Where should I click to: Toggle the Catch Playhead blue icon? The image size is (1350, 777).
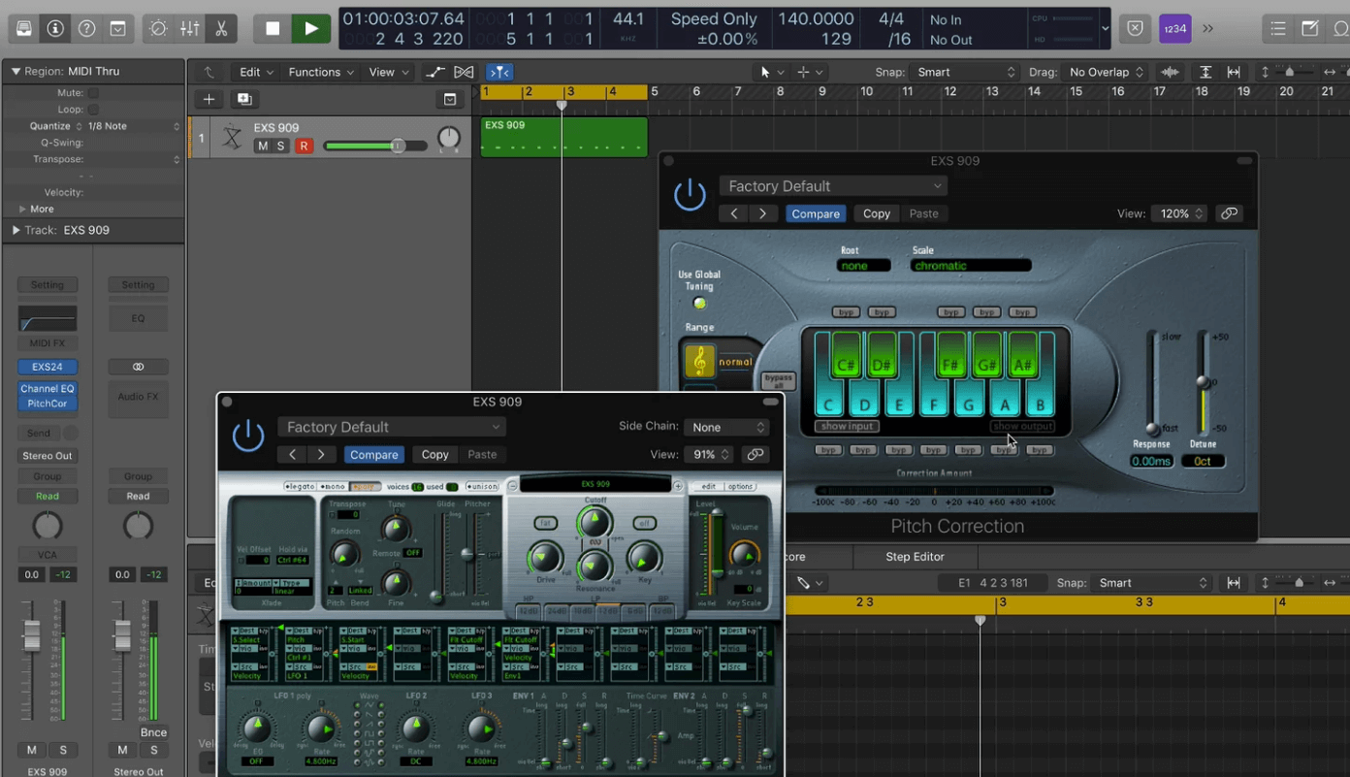coord(498,72)
